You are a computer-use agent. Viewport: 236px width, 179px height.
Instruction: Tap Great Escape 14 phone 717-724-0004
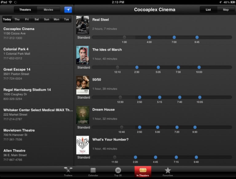(x=13, y=79)
